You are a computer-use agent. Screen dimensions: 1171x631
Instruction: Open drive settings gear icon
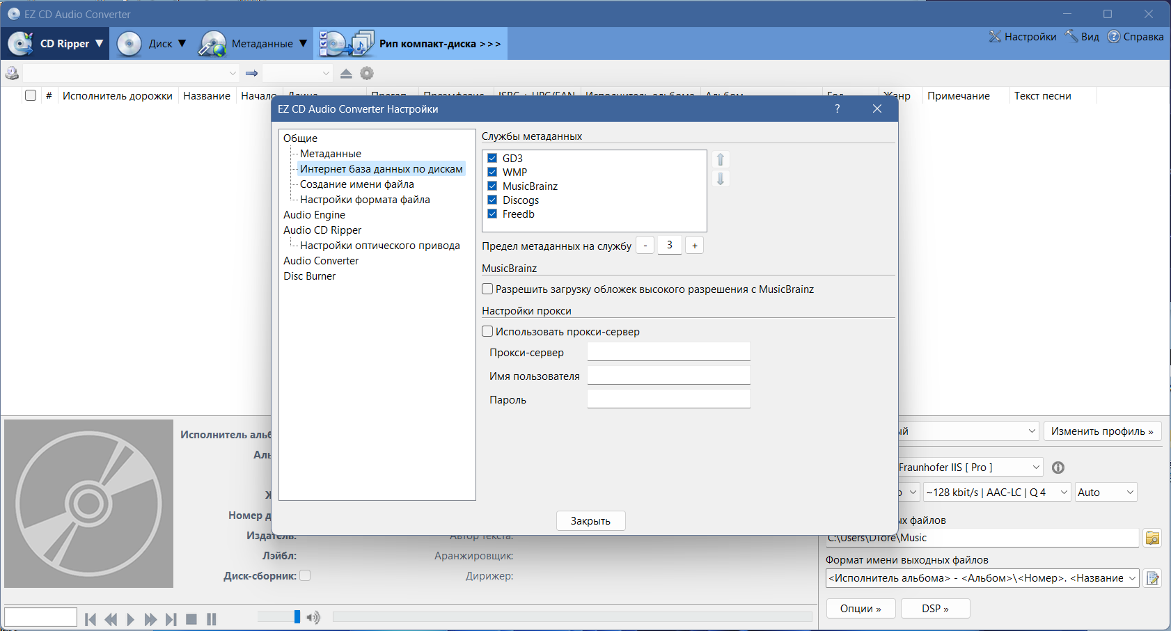pyautogui.click(x=367, y=73)
